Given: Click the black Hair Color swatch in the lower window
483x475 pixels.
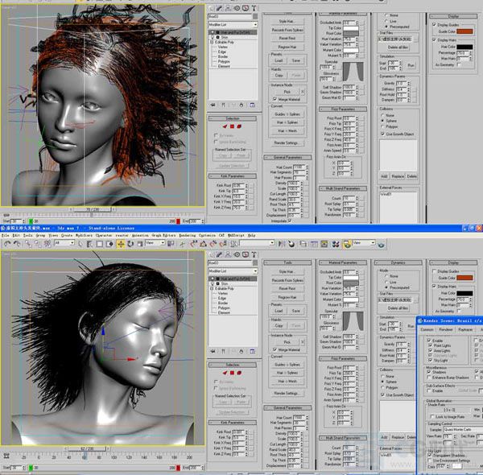Looking at the screenshot, I should tap(464, 293).
